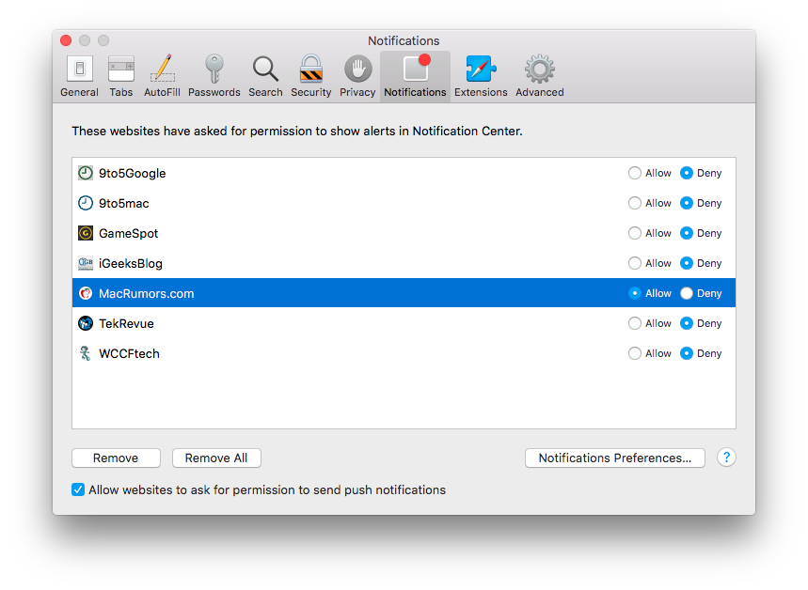Click the 9to5Google site favicon
Viewport: 808px width, 590px height.
coord(86,173)
